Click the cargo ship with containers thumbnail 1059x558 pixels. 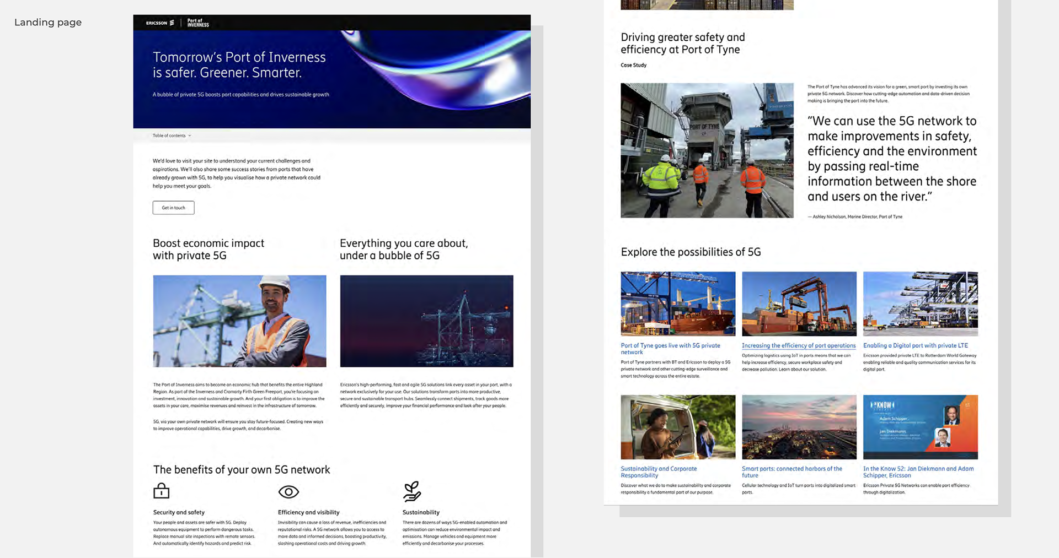[x=678, y=304]
